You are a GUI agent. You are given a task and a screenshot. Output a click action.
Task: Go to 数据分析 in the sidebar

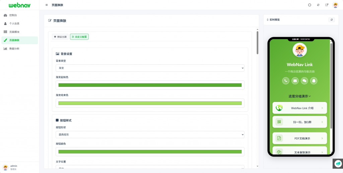point(14,49)
